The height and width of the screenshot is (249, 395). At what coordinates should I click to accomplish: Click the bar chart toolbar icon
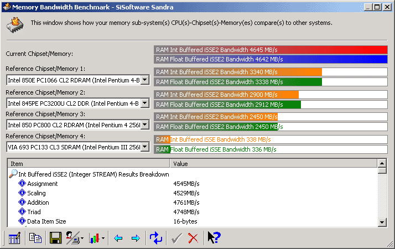(x=94, y=238)
